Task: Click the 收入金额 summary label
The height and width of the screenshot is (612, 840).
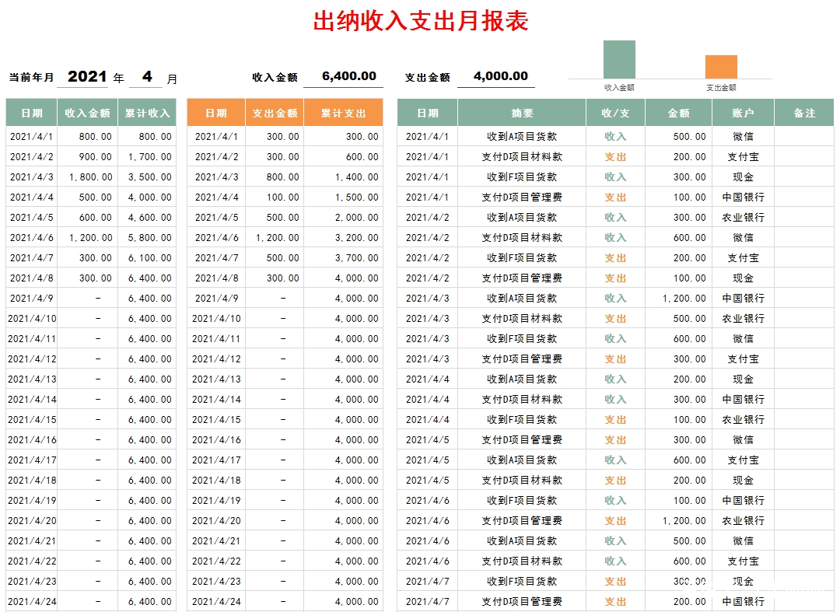Action: [x=275, y=78]
